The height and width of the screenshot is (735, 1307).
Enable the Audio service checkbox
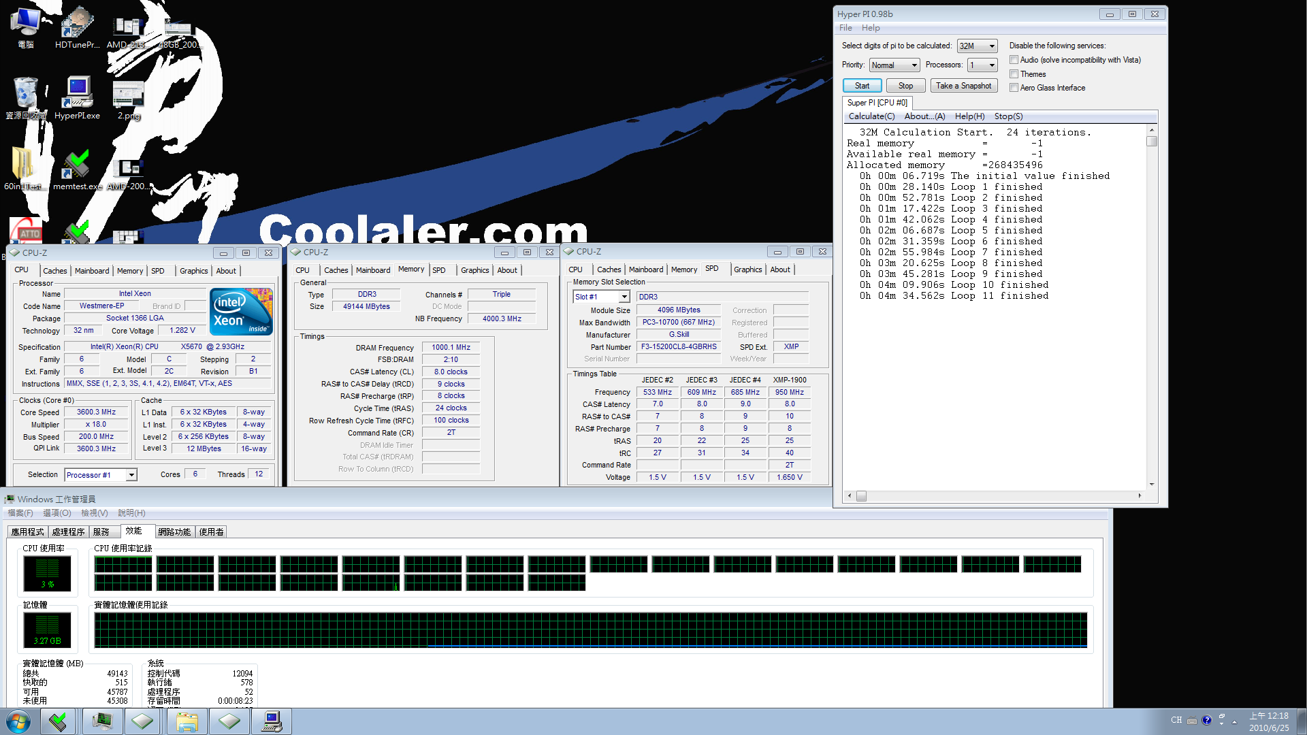click(1014, 60)
